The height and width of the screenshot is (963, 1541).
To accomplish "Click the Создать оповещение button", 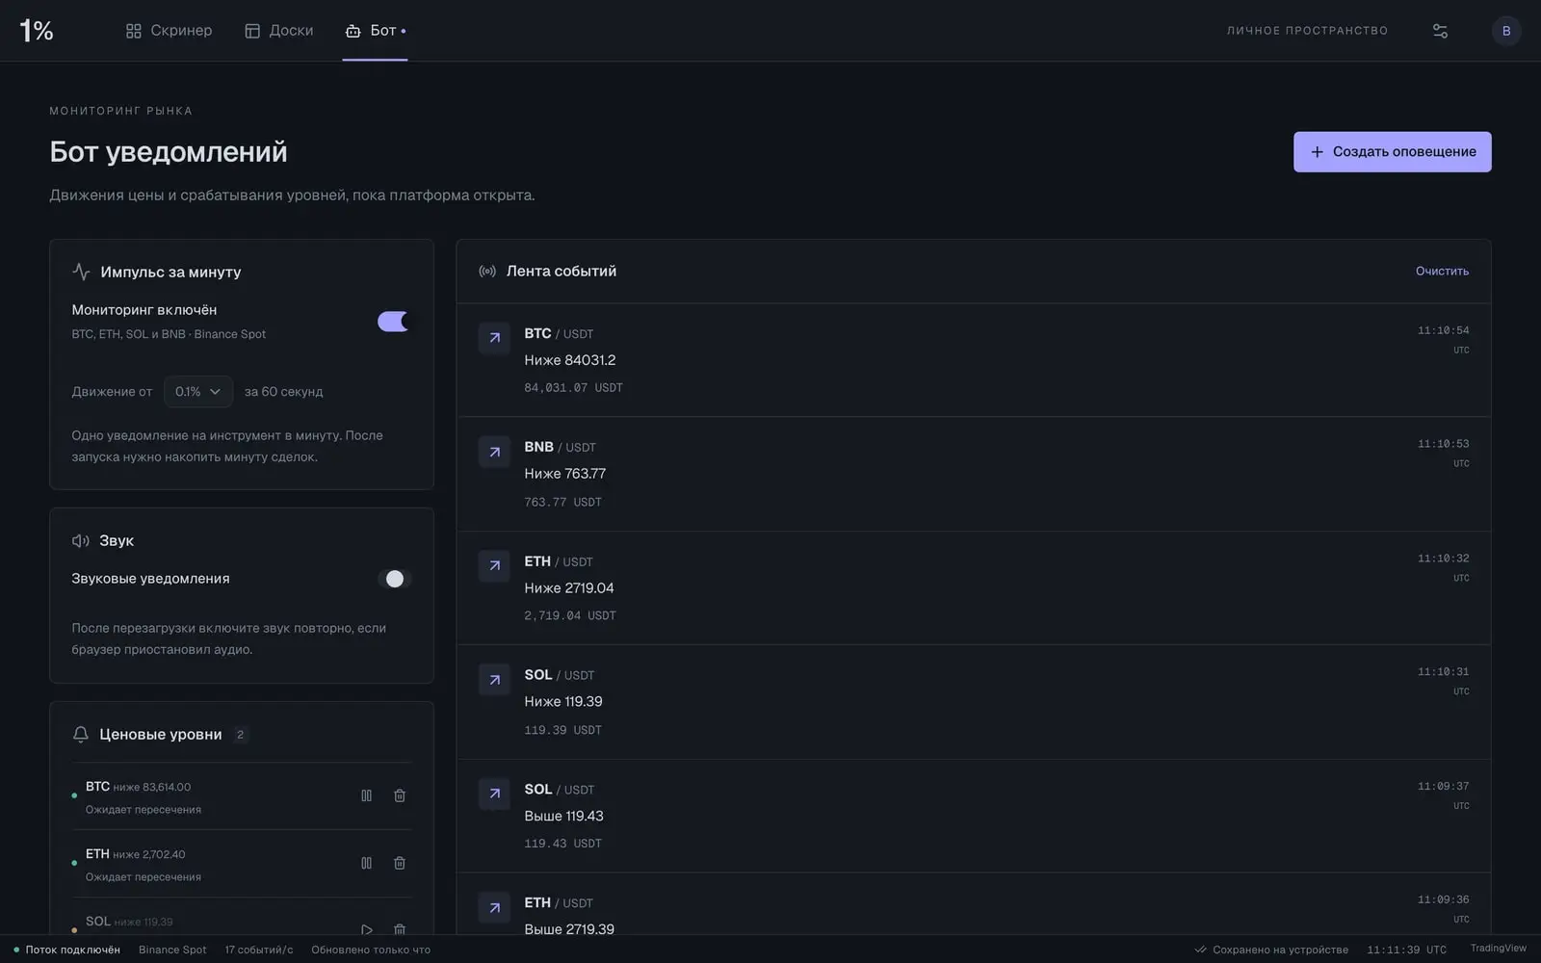I will click(1392, 152).
